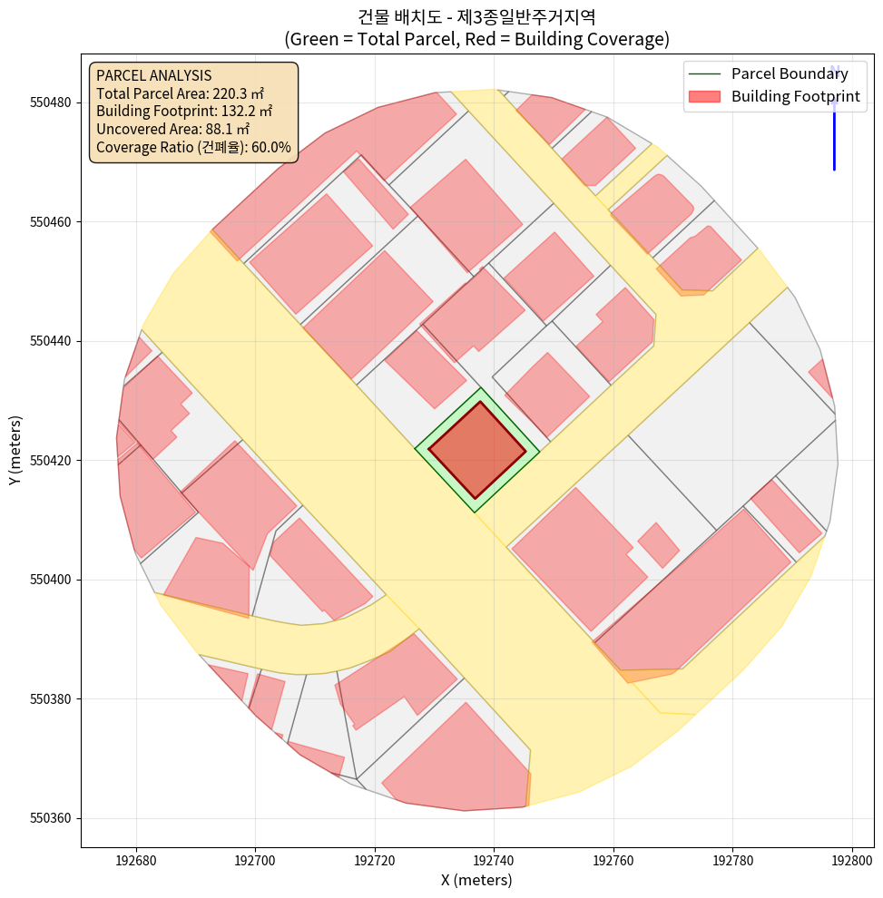Click the 192800 tick label on the X axis
883x898 pixels.
pyautogui.click(x=852, y=858)
